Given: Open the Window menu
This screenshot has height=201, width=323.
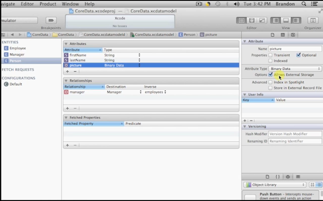Looking at the screenshot, I should (x=70, y=4).
